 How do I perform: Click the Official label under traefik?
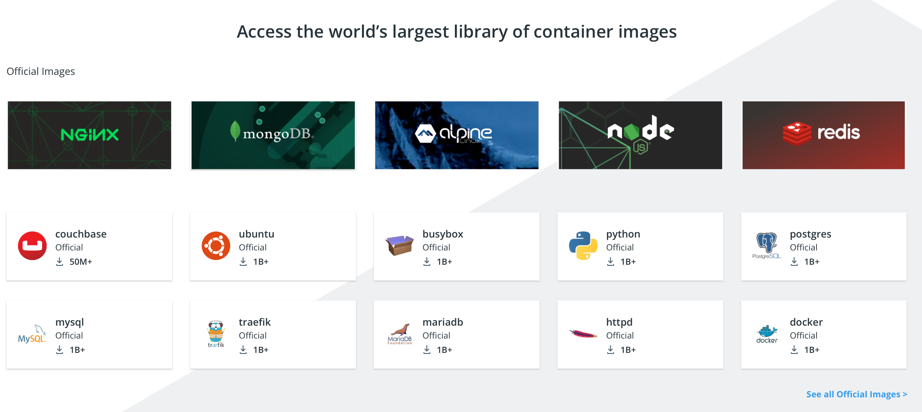(x=253, y=336)
